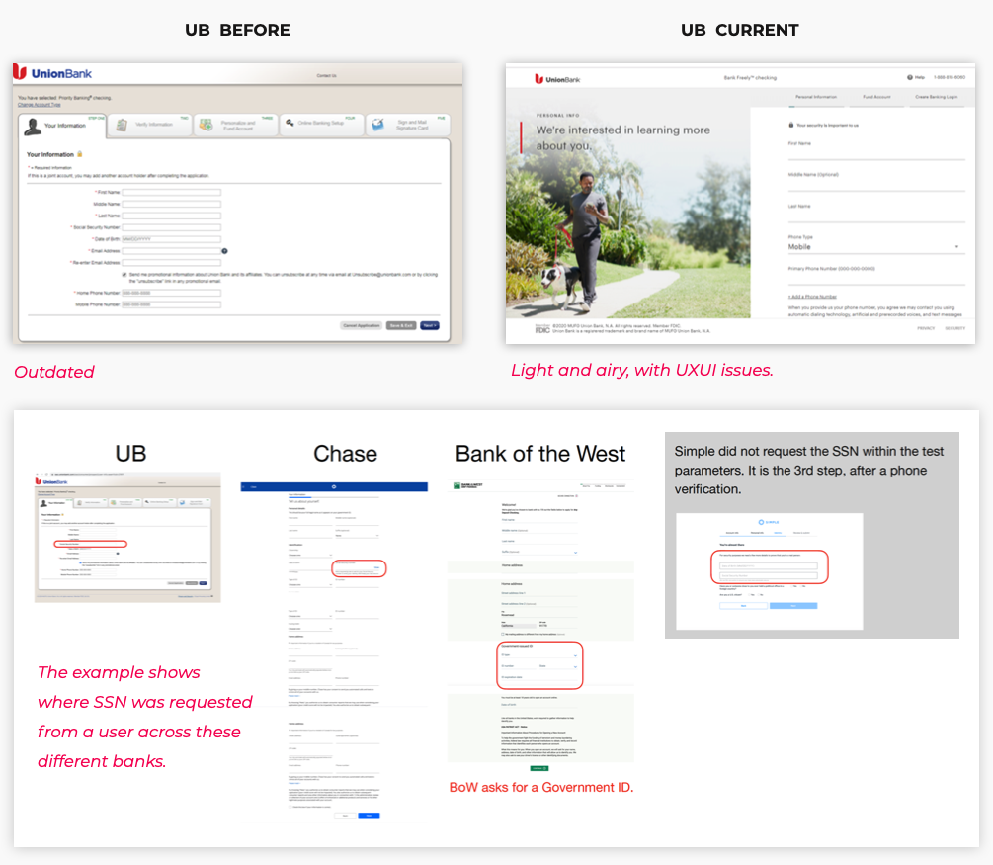Click the First Name field in UB Before
The width and height of the screenshot is (993, 865).
(172, 192)
